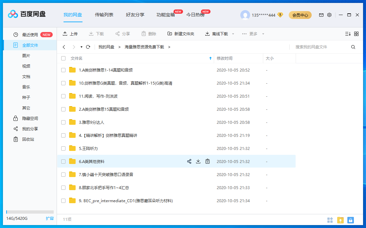Open the messages envelope icon in the title bar

(x=321, y=15)
